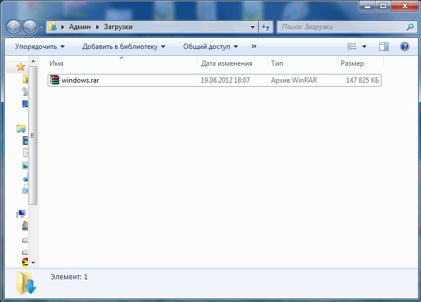This screenshot has height=302, width=421.
Task: Click the Downloads folder icon in address bar
Action: click(x=52, y=27)
